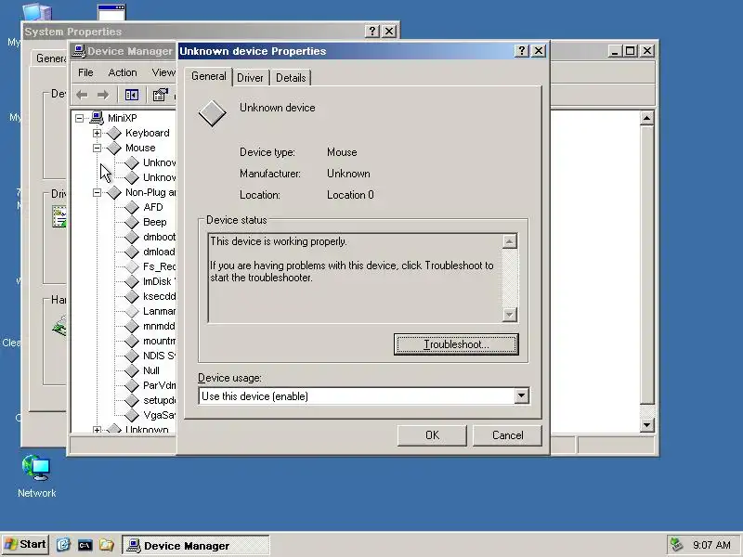Screen dimensions: 743x557
Task: Click the help question mark in Unknown device Properties
Action: [x=521, y=51]
